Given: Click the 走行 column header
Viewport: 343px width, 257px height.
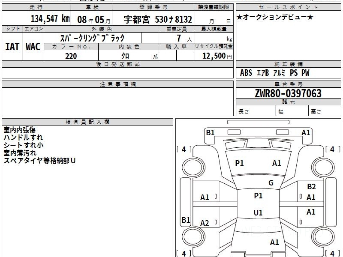Looking at the screenshot, I should (x=36, y=7).
